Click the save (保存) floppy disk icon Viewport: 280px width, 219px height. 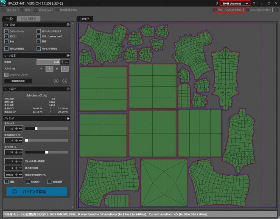pyautogui.click(x=22, y=10)
